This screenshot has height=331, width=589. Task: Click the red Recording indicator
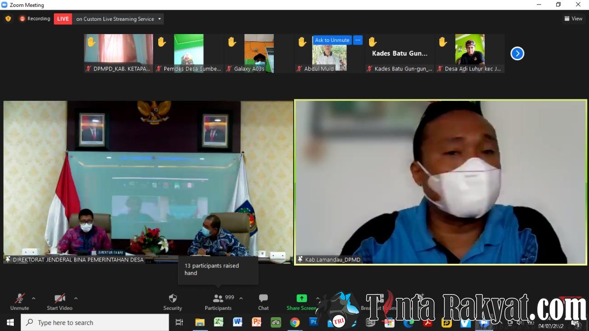(x=35, y=19)
